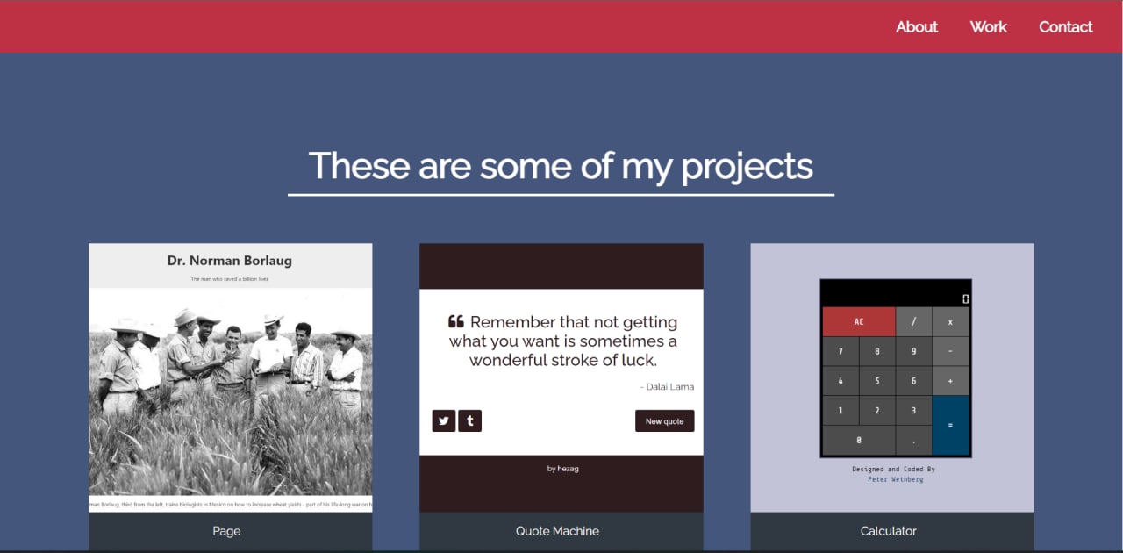Click the 9 key on the calculator
Image resolution: width=1123 pixels, height=553 pixels.
click(913, 351)
